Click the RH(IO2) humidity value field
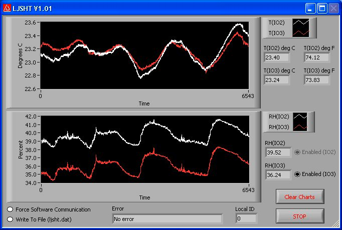Screen dimensions: 342x230 point(277,152)
